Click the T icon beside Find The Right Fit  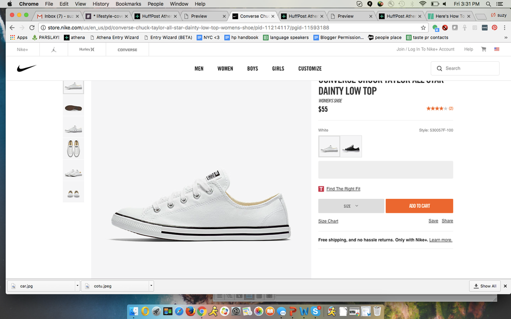[321, 189]
